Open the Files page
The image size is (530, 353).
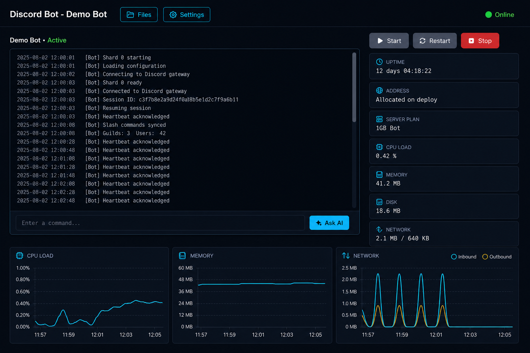[x=139, y=14]
